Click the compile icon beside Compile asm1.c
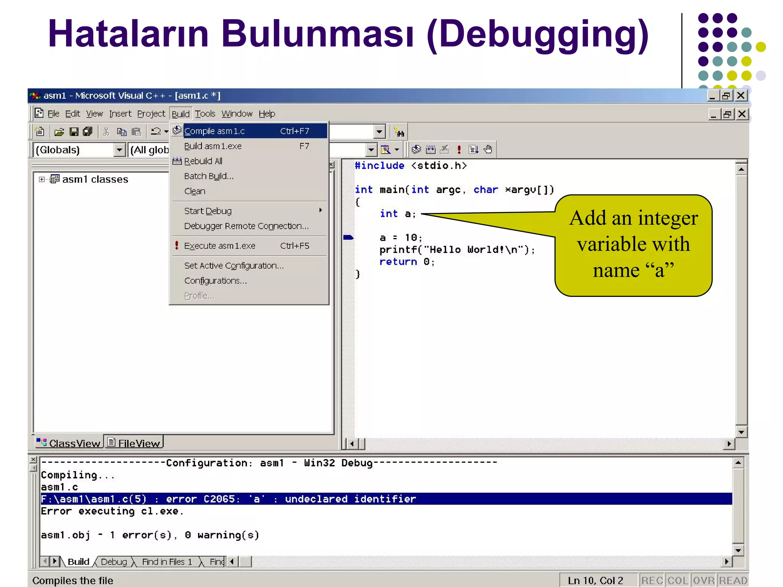783x587 pixels. [177, 131]
